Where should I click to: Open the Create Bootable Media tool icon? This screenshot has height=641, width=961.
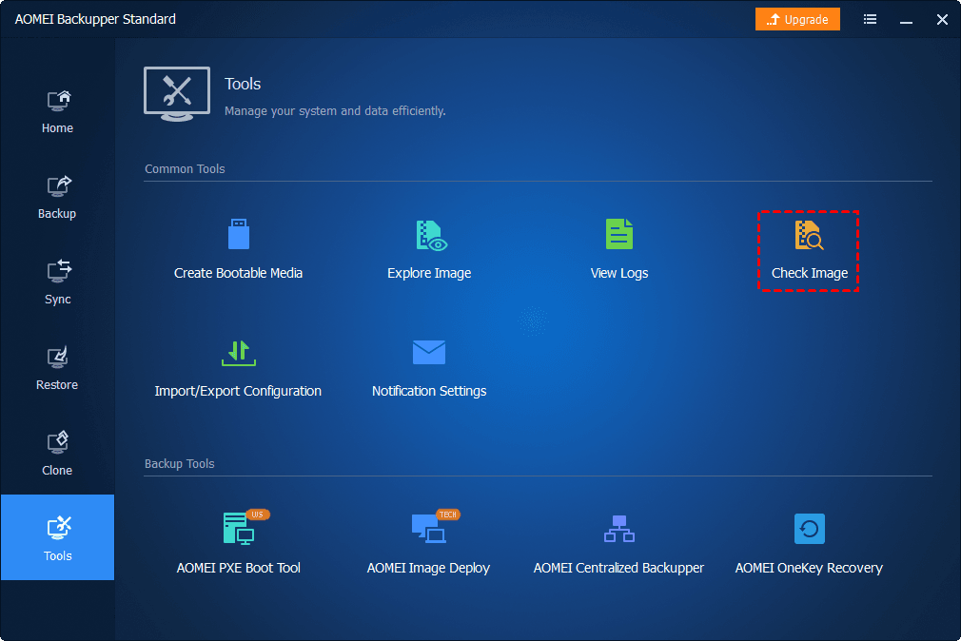(239, 234)
